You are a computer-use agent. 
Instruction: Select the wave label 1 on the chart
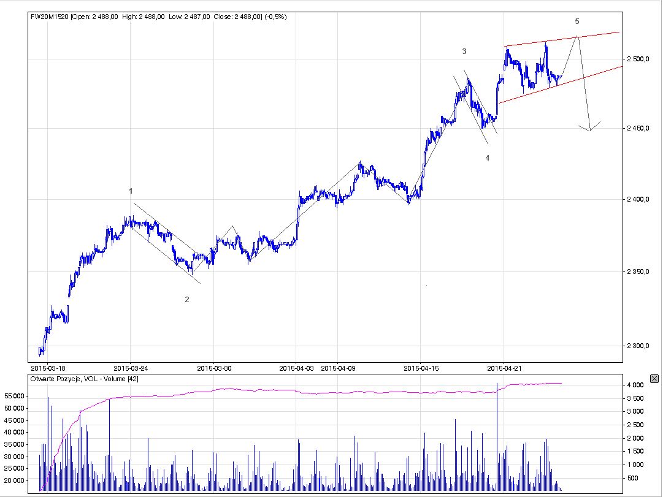click(131, 191)
